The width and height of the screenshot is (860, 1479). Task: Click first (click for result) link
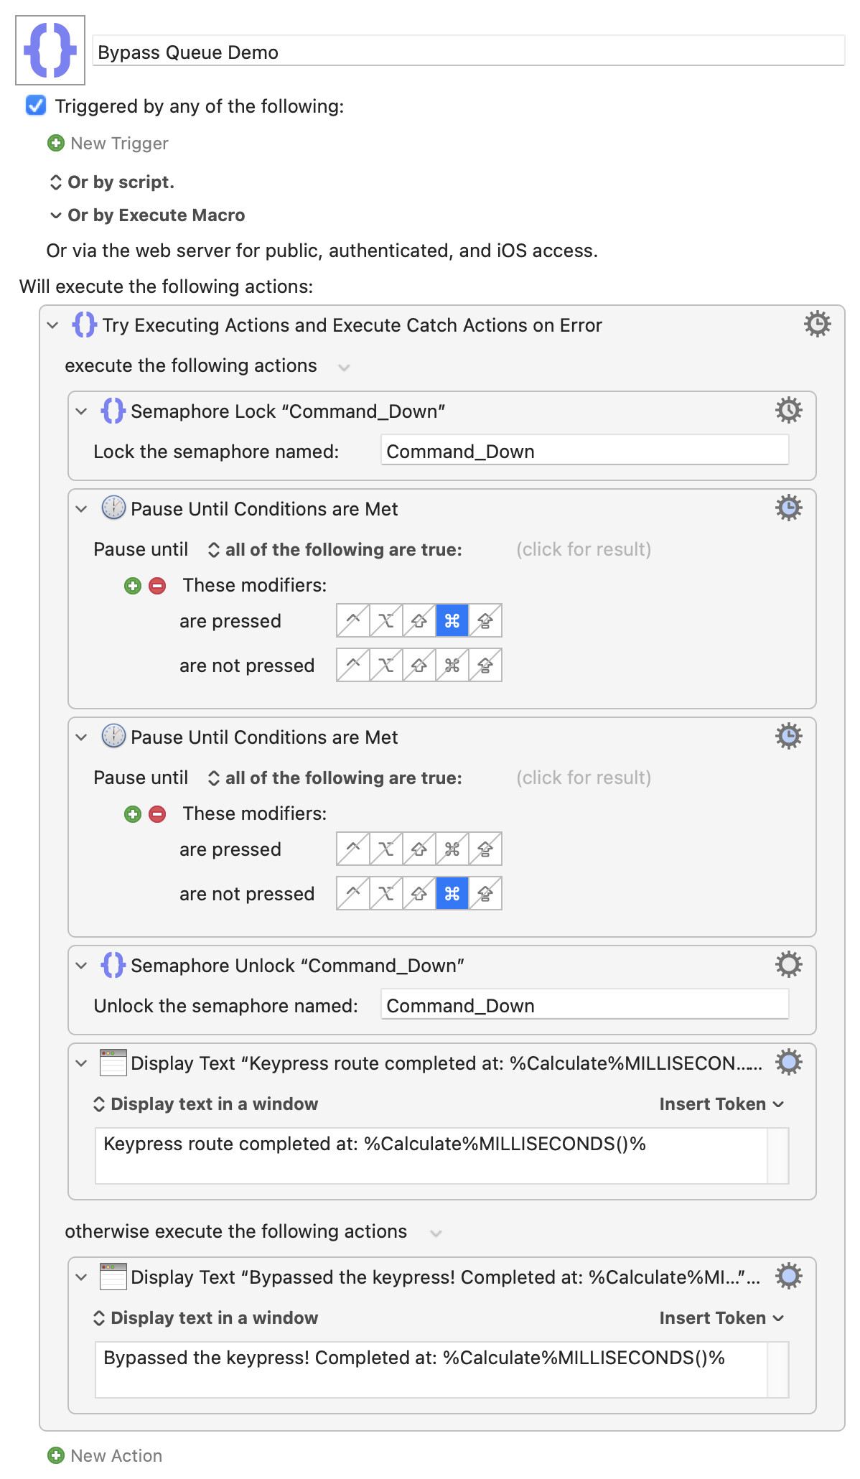click(x=584, y=549)
